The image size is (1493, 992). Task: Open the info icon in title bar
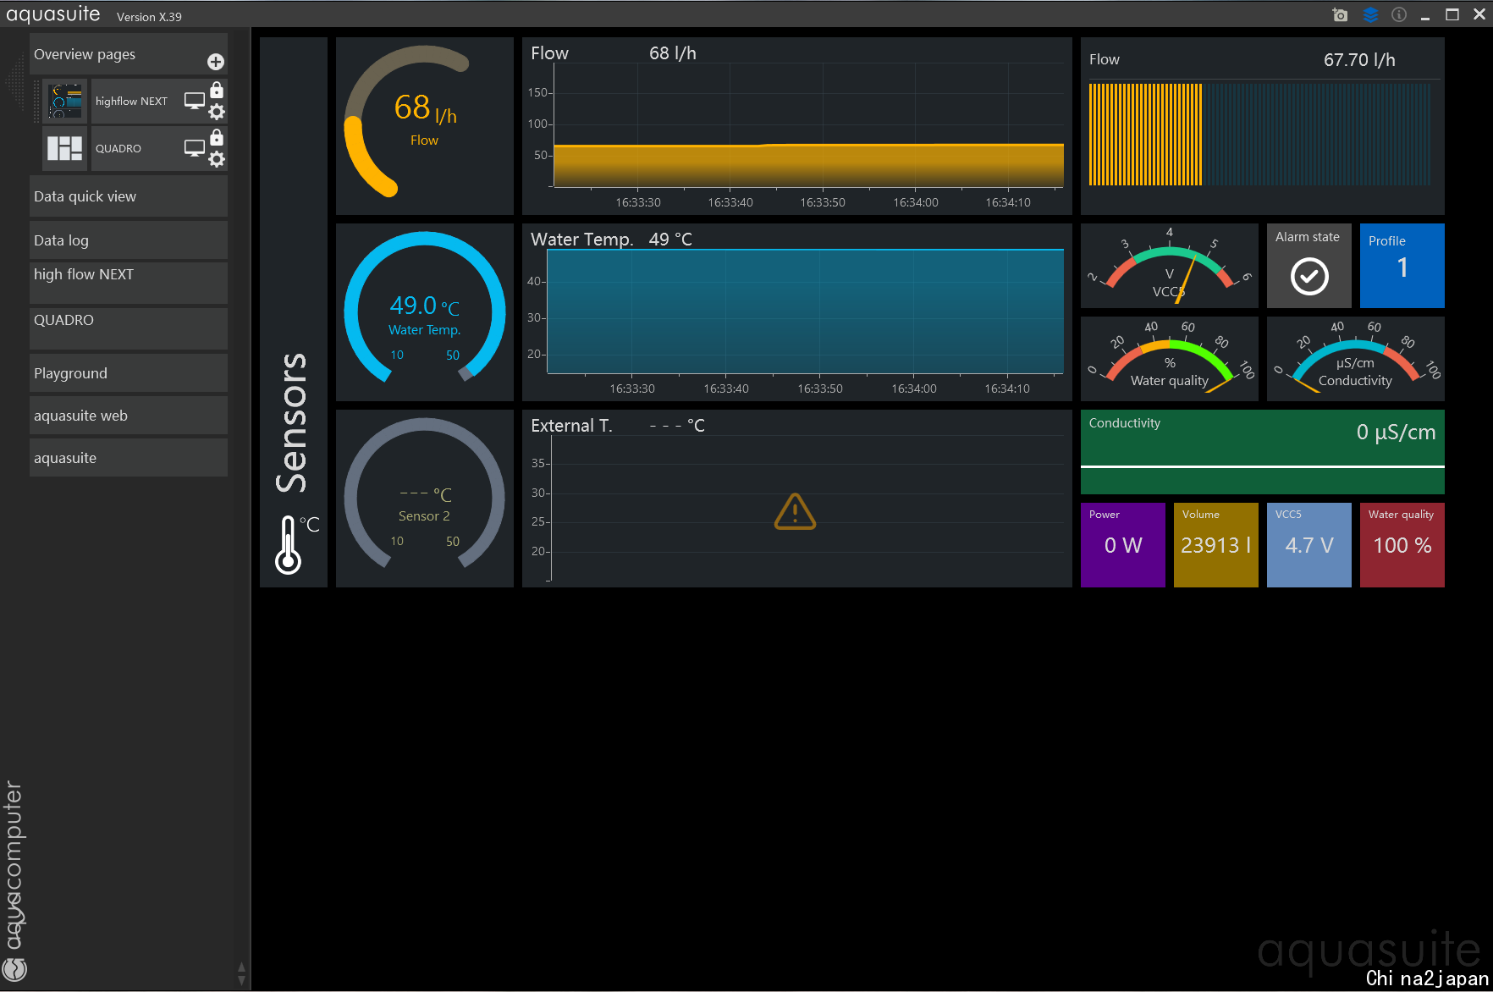[x=1399, y=14]
